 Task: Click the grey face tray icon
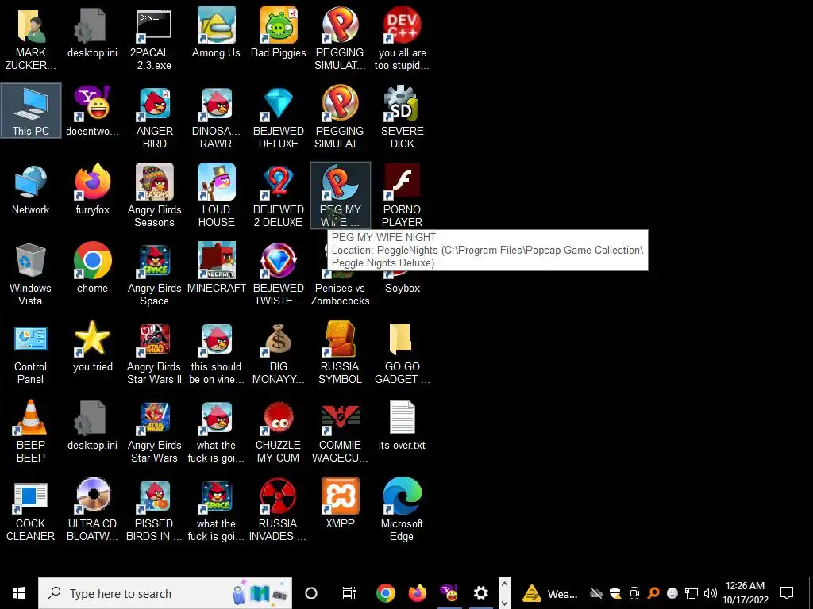tap(672, 593)
